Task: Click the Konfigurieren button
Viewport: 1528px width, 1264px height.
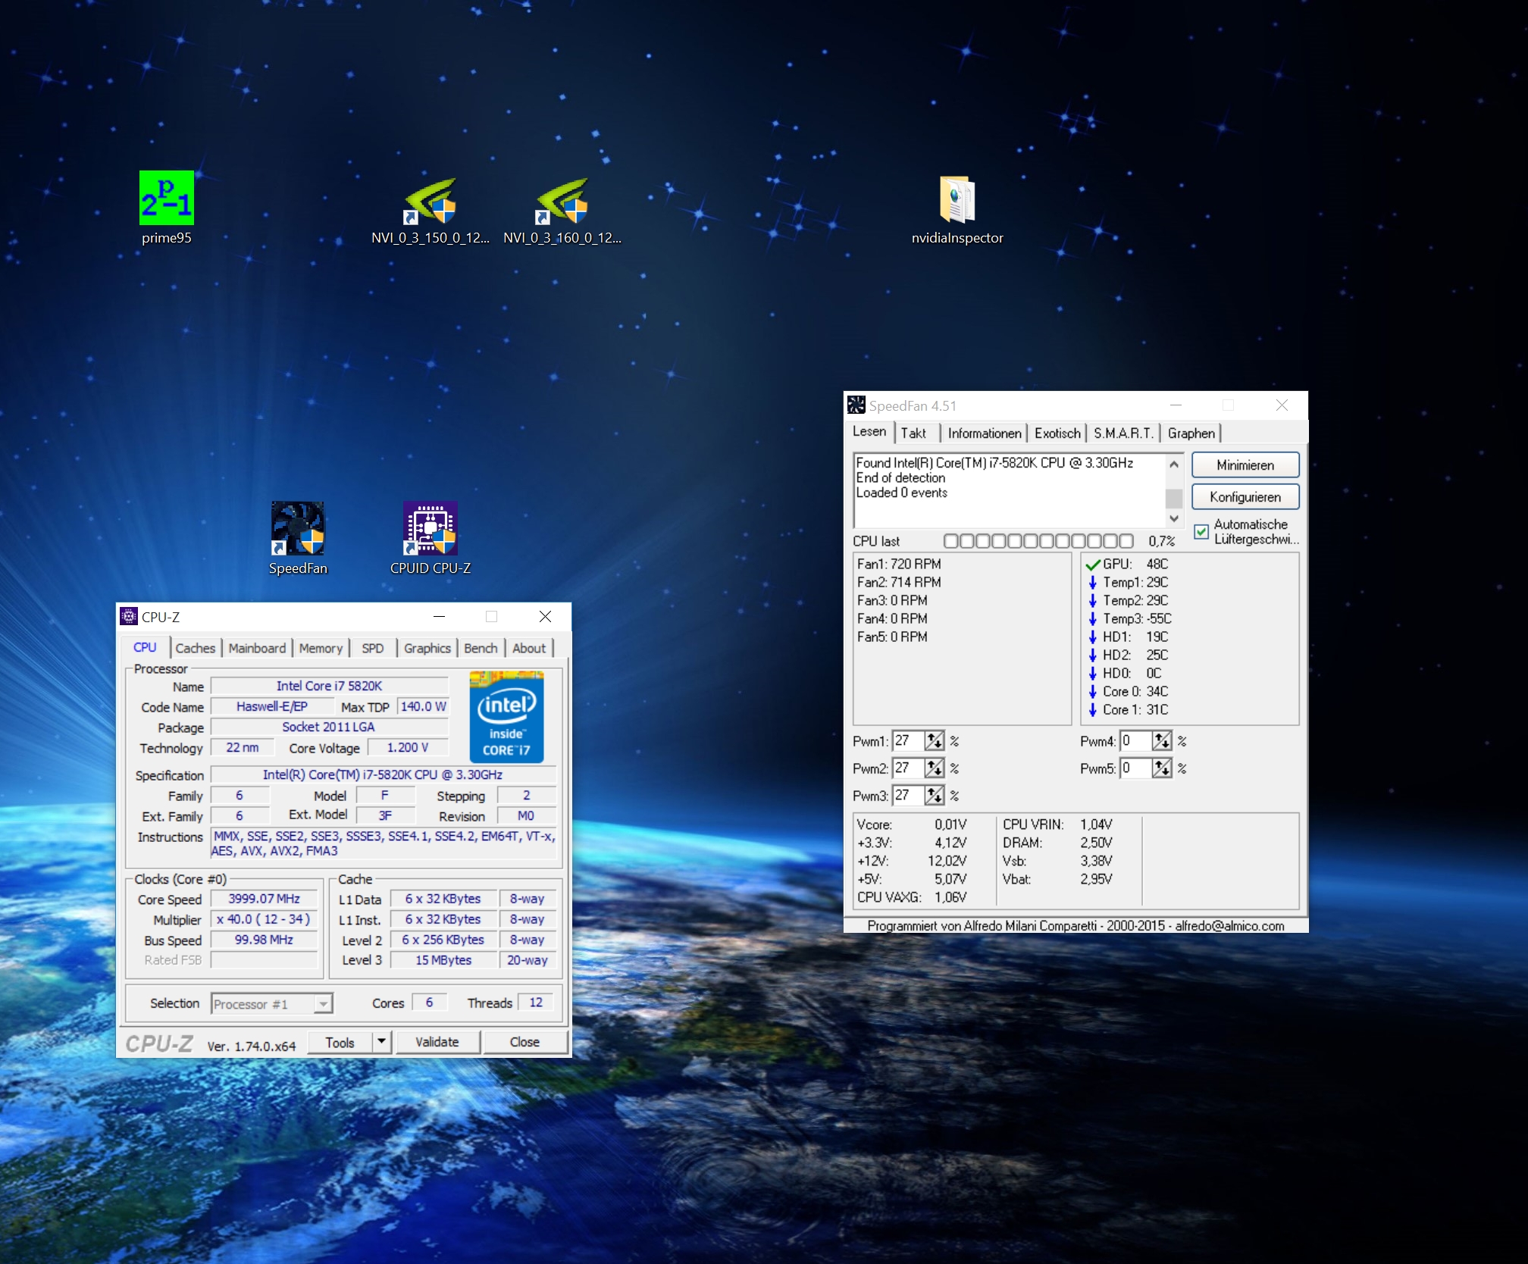Action: [1245, 497]
